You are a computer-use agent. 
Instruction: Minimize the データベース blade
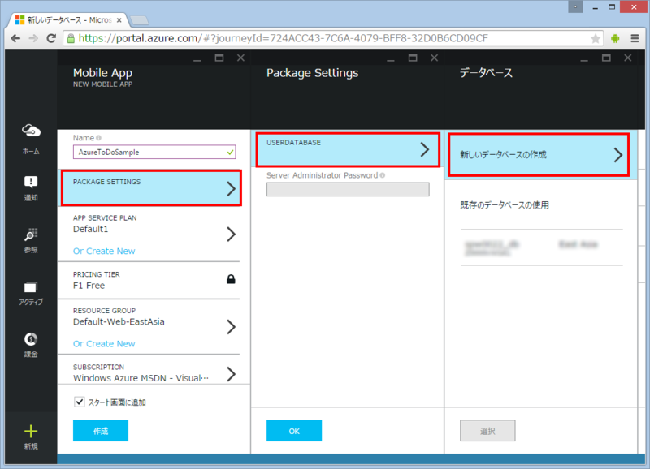pyautogui.click(x=584, y=58)
